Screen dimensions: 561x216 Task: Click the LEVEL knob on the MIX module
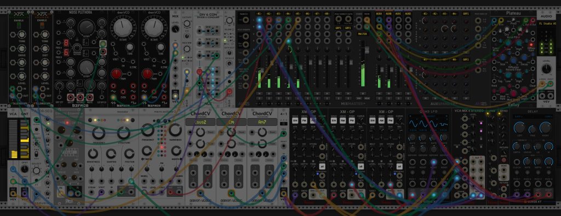[x=175, y=30]
